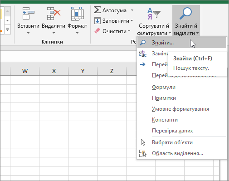The height and width of the screenshot is (181, 229).
Task: Click the Format (Формат) cells icon
Action: tap(77, 14)
